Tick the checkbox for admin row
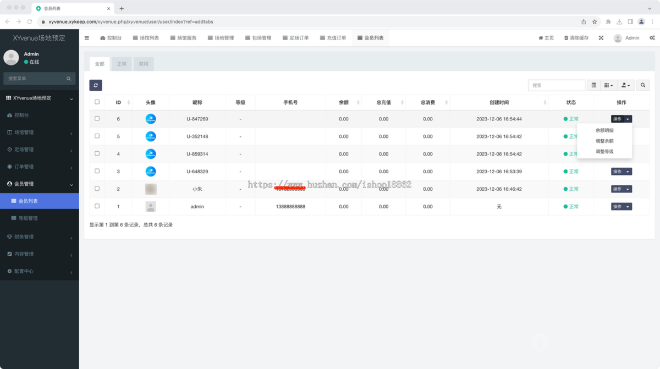Image resolution: width=660 pixels, height=369 pixels. [97, 206]
